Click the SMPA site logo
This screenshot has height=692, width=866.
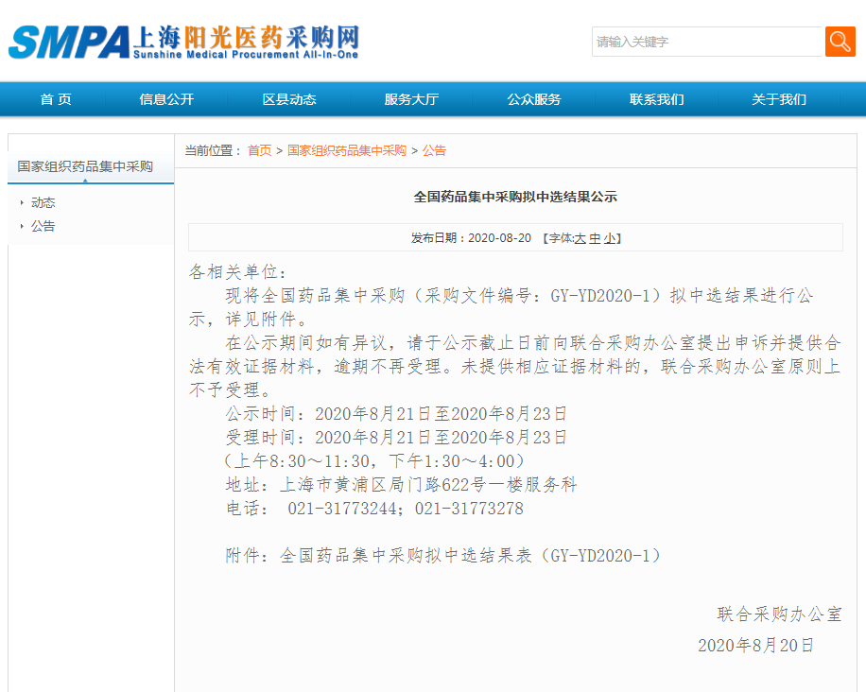pyautogui.click(x=184, y=42)
